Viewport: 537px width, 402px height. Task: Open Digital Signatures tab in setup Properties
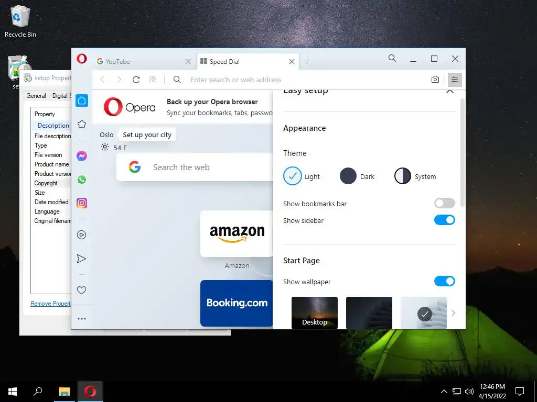[x=61, y=96]
